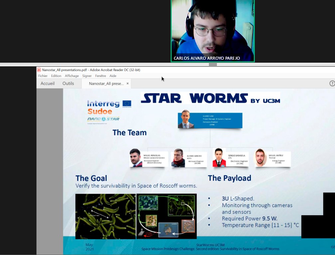Open the Fichier menu

pyautogui.click(x=43, y=76)
